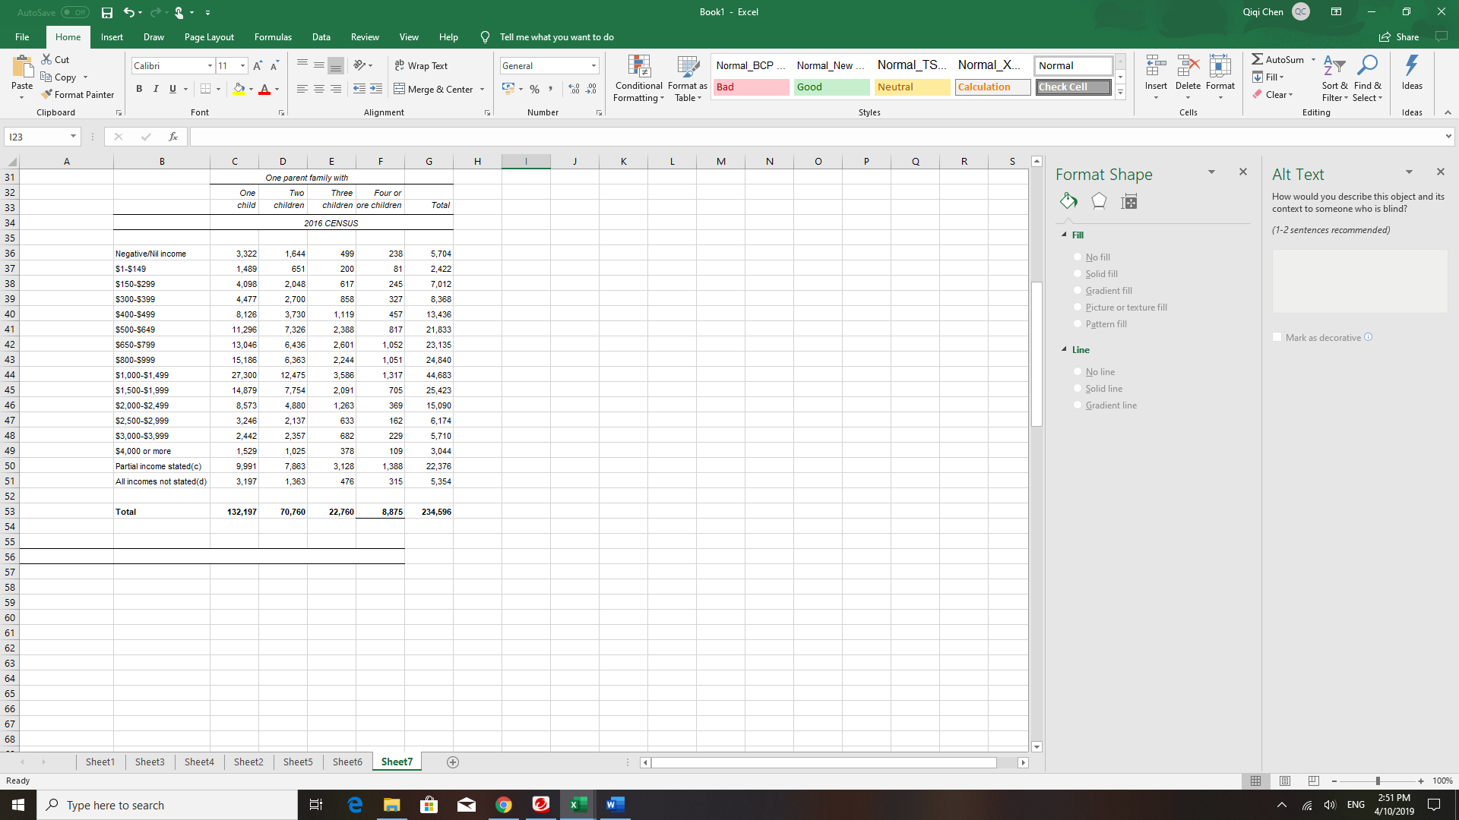Click the Share button
Viewport: 1459px width, 820px height.
1399,37
